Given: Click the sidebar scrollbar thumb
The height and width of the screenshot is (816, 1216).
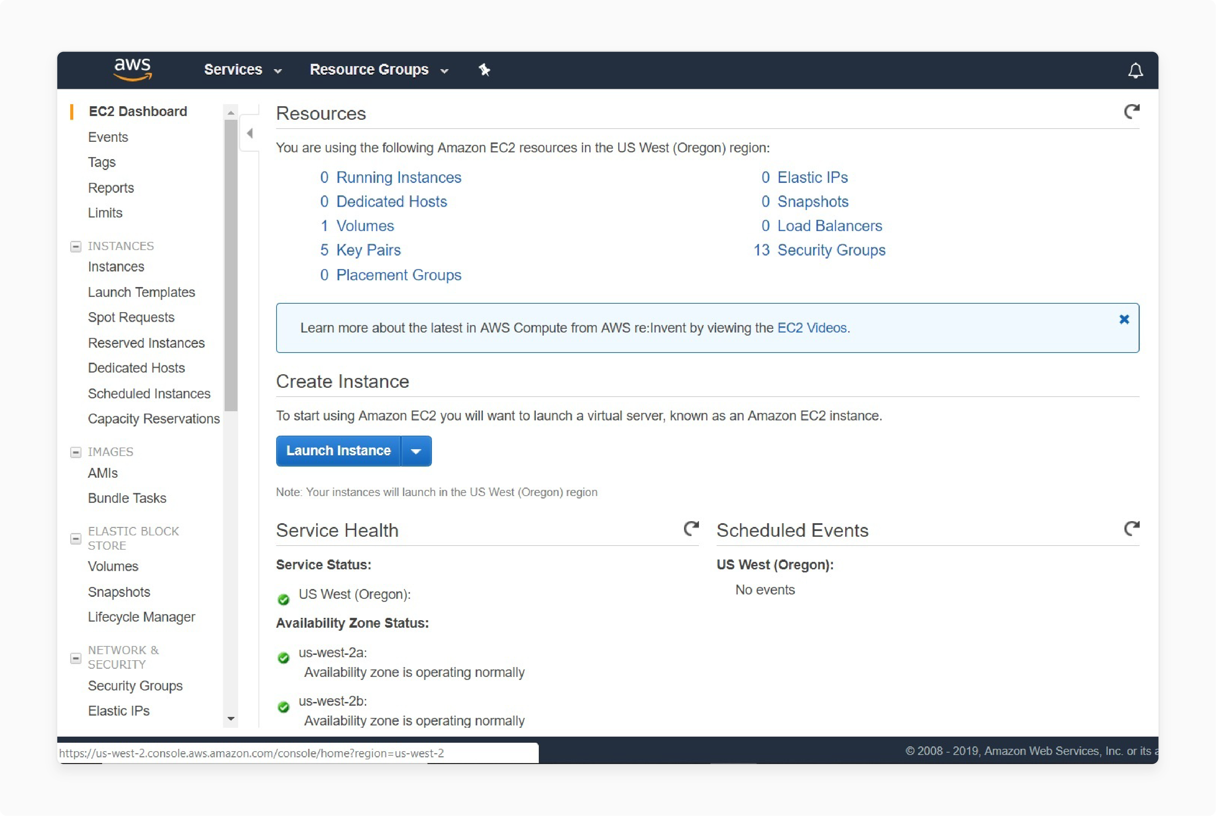Looking at the screenshot, I should pos(231,265).
